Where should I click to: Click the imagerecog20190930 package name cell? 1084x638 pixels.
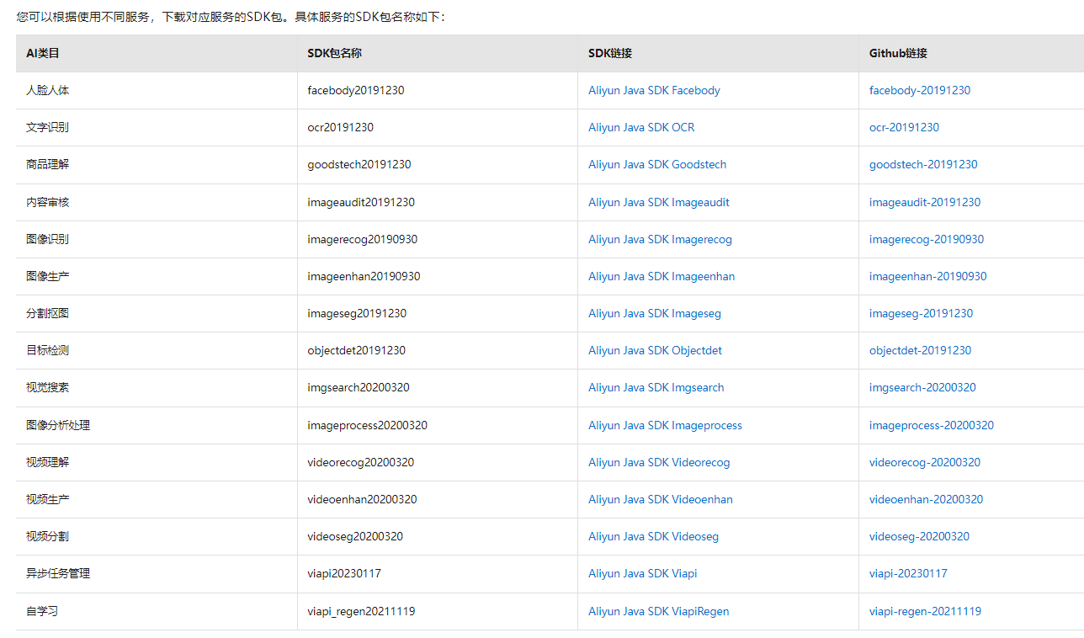click(x=437, y=239)
